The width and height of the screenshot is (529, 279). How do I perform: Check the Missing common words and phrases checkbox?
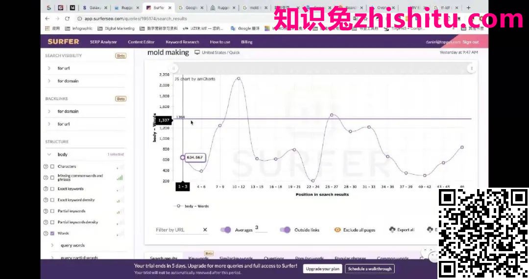point(52,177)
